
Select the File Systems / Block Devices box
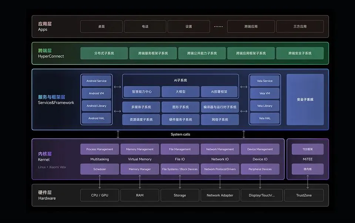point(180,169)
